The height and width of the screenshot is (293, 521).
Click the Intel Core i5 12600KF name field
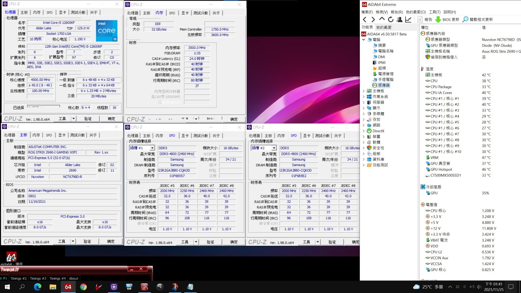pos(59,23)
